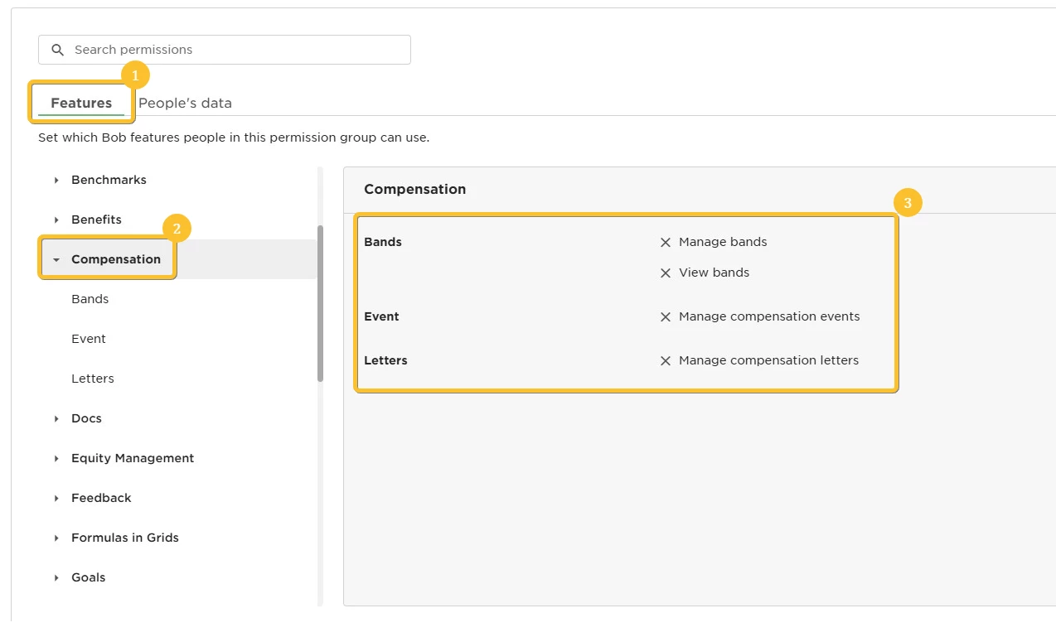
Task: Select Docs in the feature tree
Action: point(86,418)
